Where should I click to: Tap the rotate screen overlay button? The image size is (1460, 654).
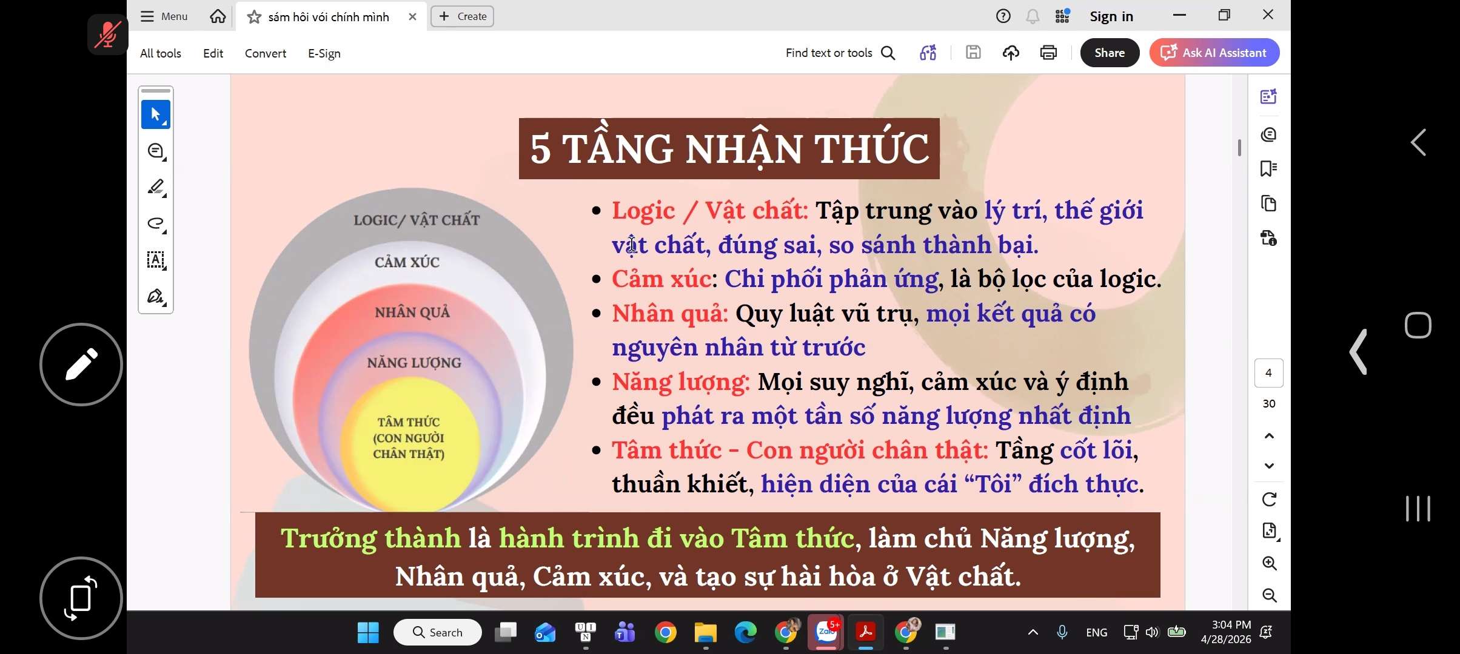81,598
